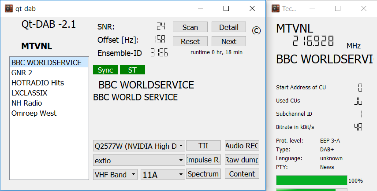Click the MTVNL ensemble name in main window

[x=37, y=46]
